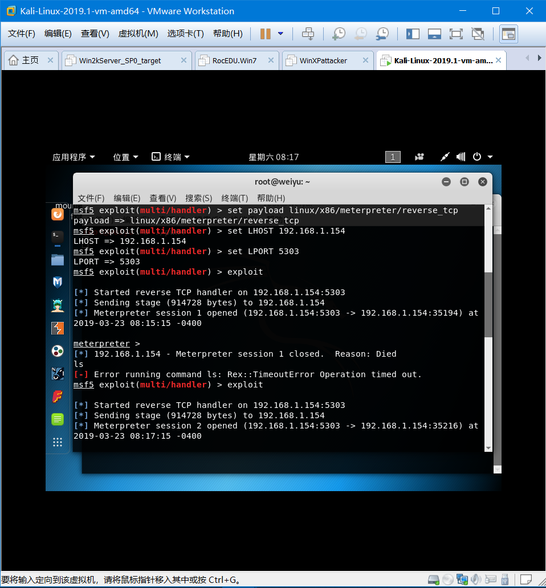Expand the Kali system menu arrow
546x588 pixels.
490,157
